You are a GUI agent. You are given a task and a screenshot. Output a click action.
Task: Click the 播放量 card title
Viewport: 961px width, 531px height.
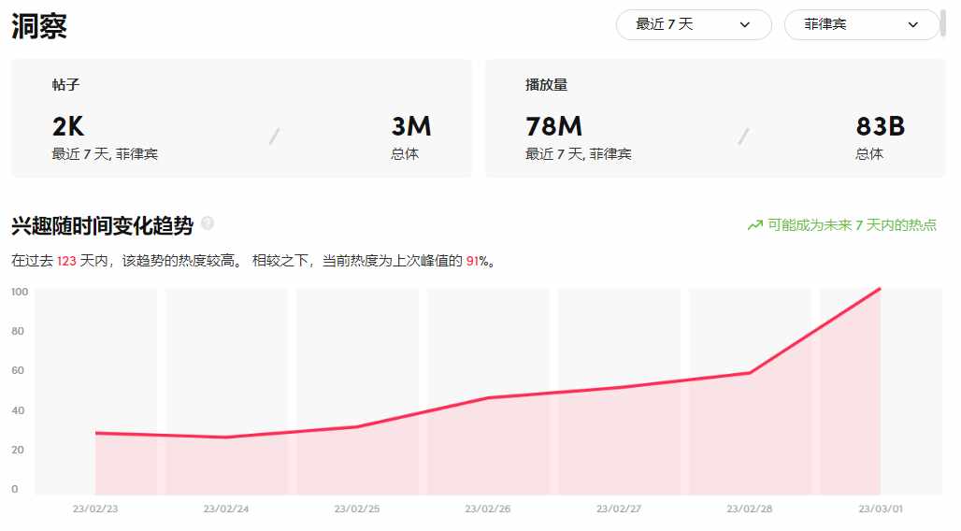tap(546, 85)
